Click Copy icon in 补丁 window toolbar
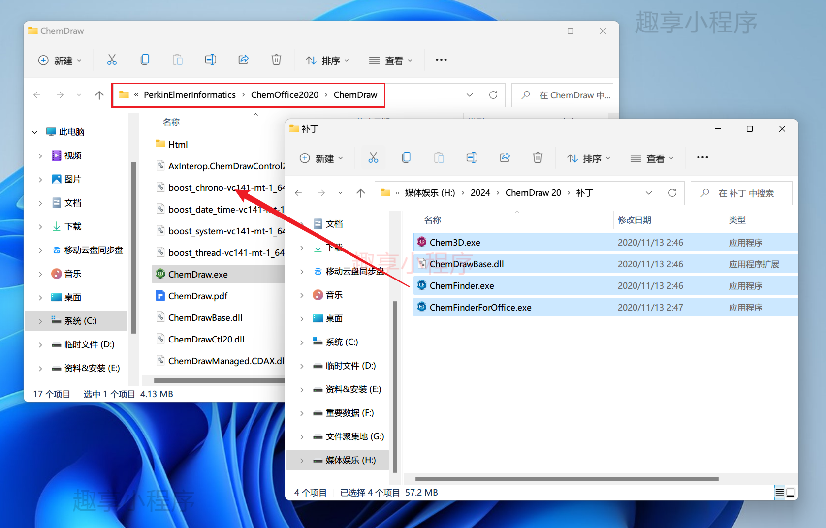This screenshot has width=826, height=528. click(406, 158)
